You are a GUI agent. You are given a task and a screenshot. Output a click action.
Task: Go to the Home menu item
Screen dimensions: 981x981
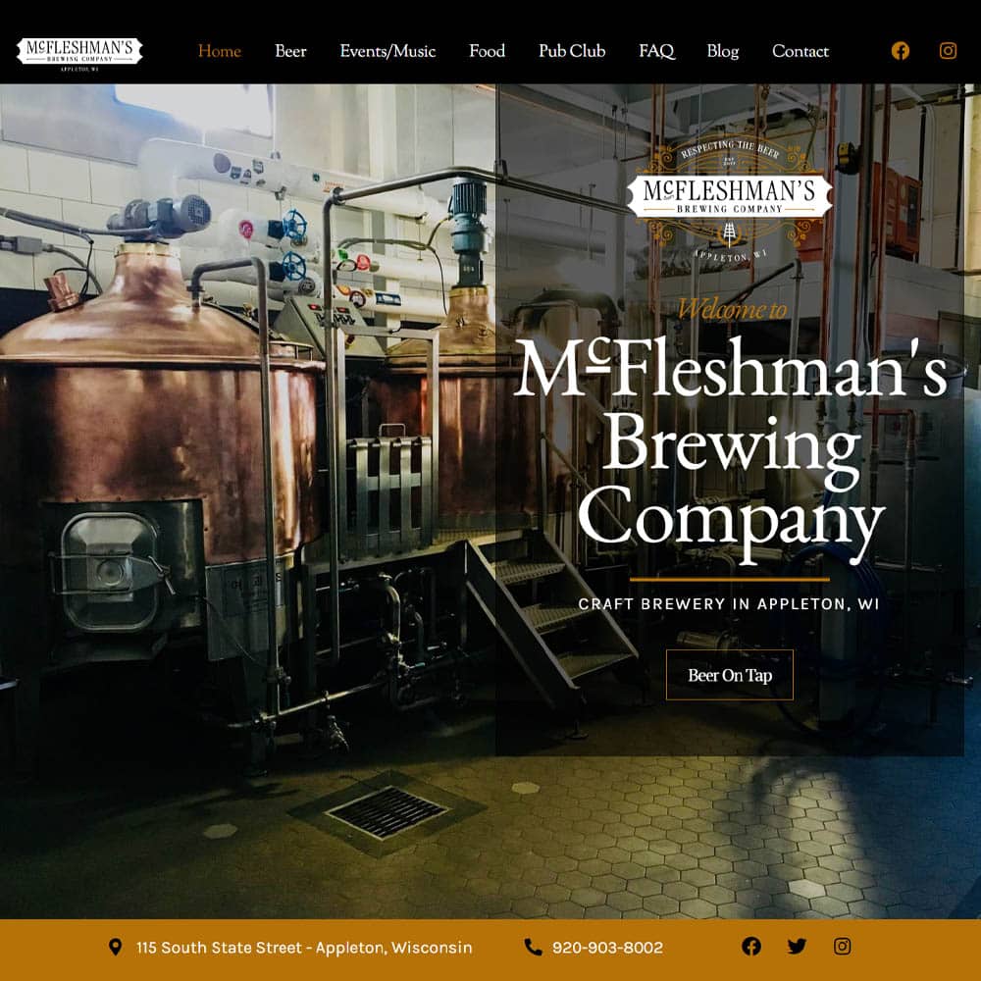220,51
